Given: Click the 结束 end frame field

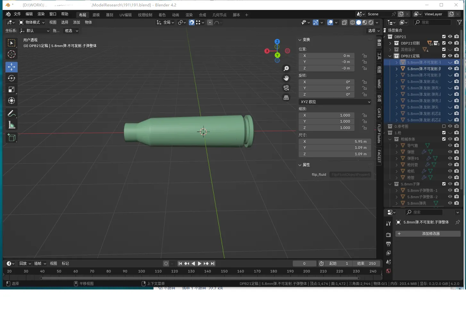Looking at the screenshot, I should [x=366, y=264].
